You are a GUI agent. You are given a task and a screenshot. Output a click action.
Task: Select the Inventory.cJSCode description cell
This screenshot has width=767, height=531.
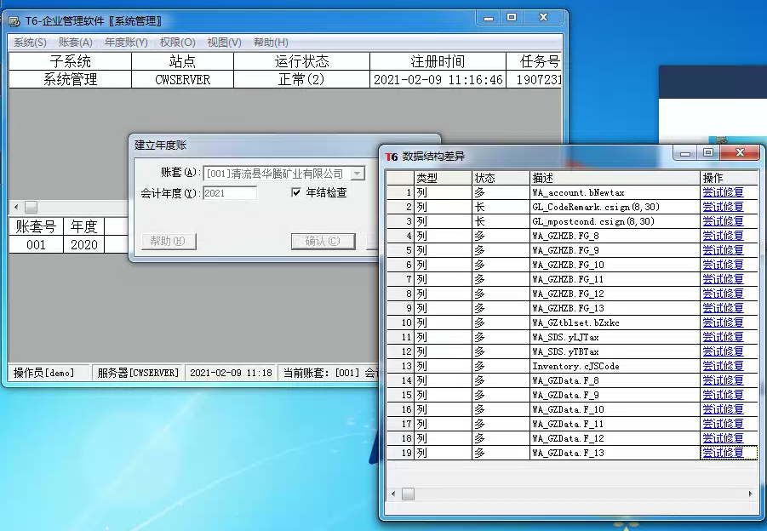615,366
